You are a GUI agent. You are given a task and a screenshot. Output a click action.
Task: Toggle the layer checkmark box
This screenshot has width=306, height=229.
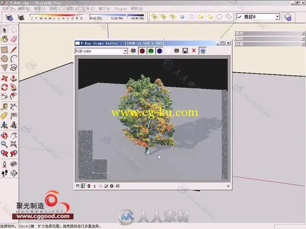(x=240, y=17)
